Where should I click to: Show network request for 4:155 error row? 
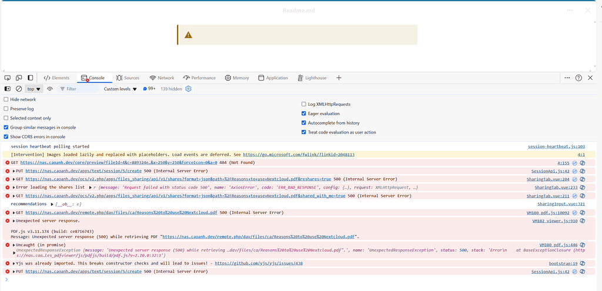coord(575,163)
